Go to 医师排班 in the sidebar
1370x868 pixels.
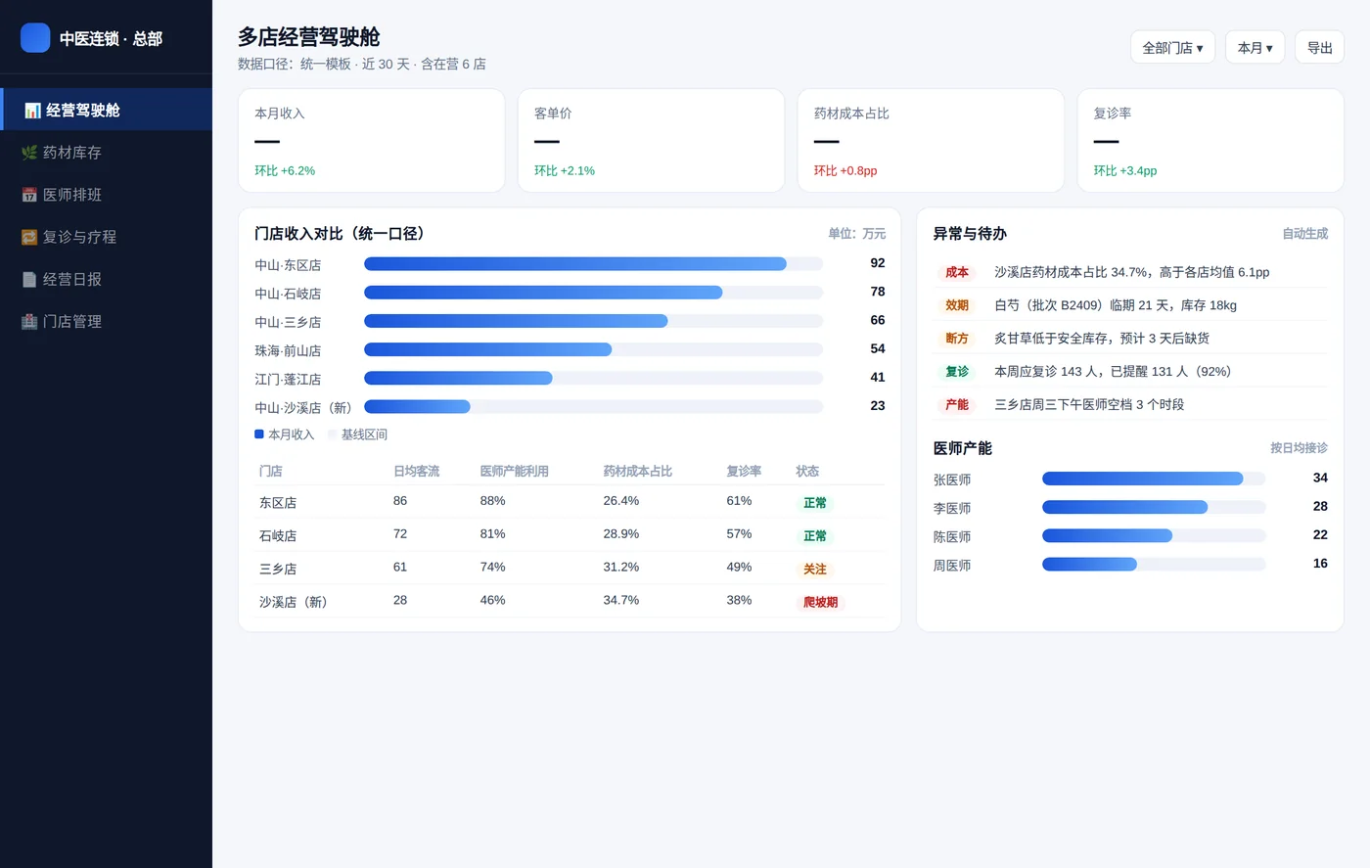click(106, 195)
